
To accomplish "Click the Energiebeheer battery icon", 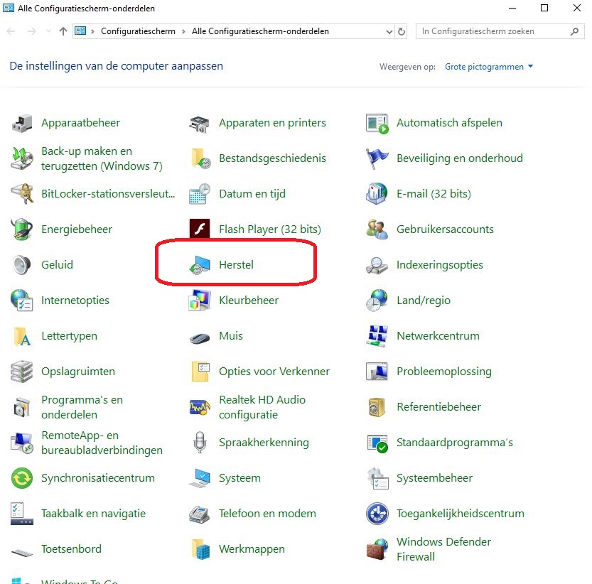I will (x=22, y=229).
